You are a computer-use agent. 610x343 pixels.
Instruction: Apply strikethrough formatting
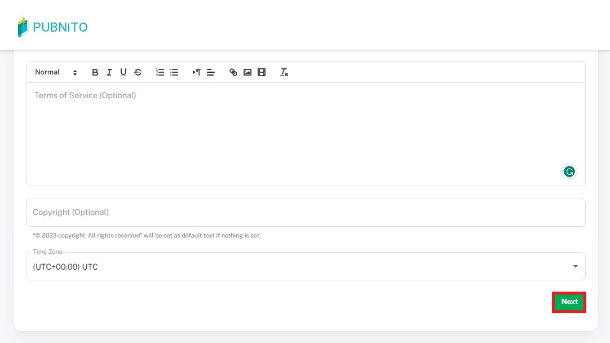click(138, 72)
